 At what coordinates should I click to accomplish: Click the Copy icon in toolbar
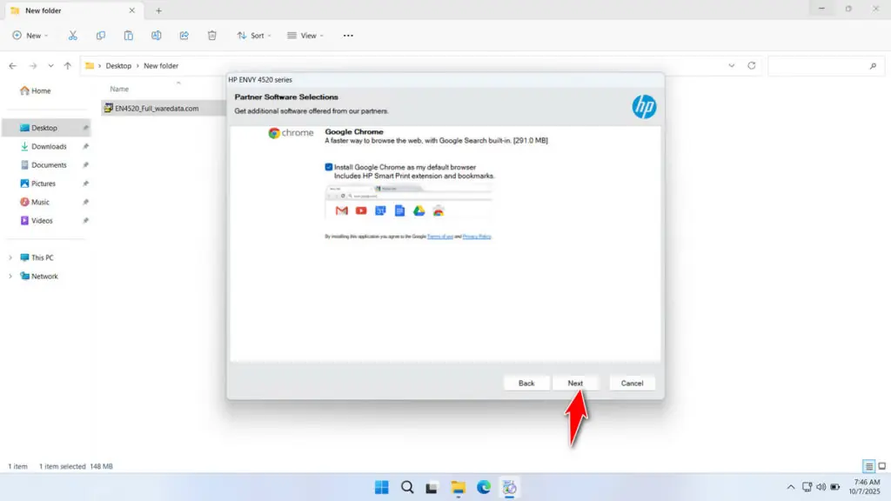(x=101, y=36)
